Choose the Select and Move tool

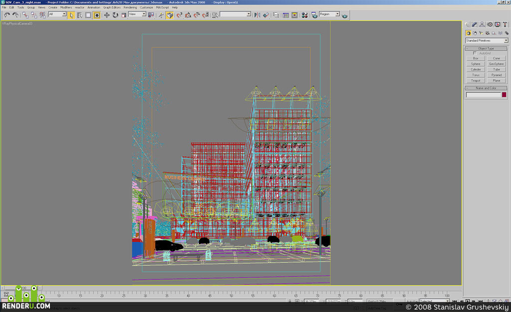coord(107,15)
